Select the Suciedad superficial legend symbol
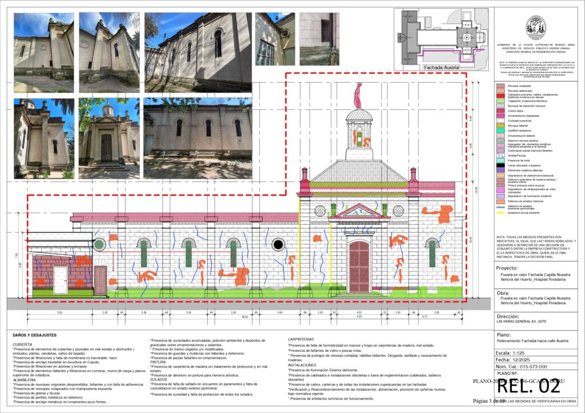Viewport: 585px width, 413px height. point(499,120)
